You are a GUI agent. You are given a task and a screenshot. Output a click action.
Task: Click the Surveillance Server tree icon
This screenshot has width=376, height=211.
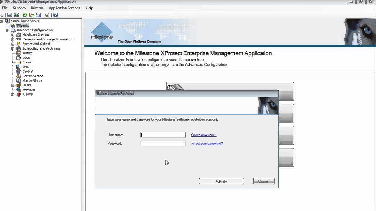[7, 21]
